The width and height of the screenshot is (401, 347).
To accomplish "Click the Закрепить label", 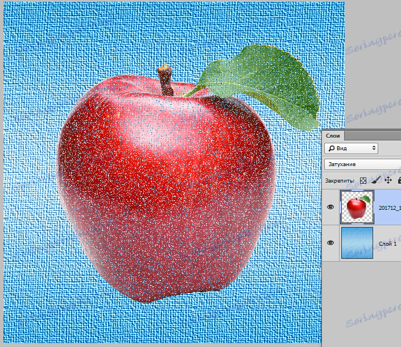I will [340, 181].
